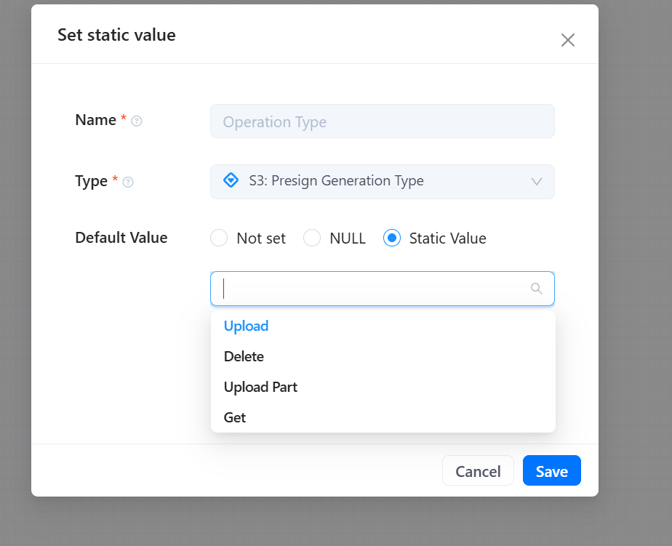This screenshot has width=672, height=546.
Task: Expand the Type dropdown chevron
Action: pos(537,182)
